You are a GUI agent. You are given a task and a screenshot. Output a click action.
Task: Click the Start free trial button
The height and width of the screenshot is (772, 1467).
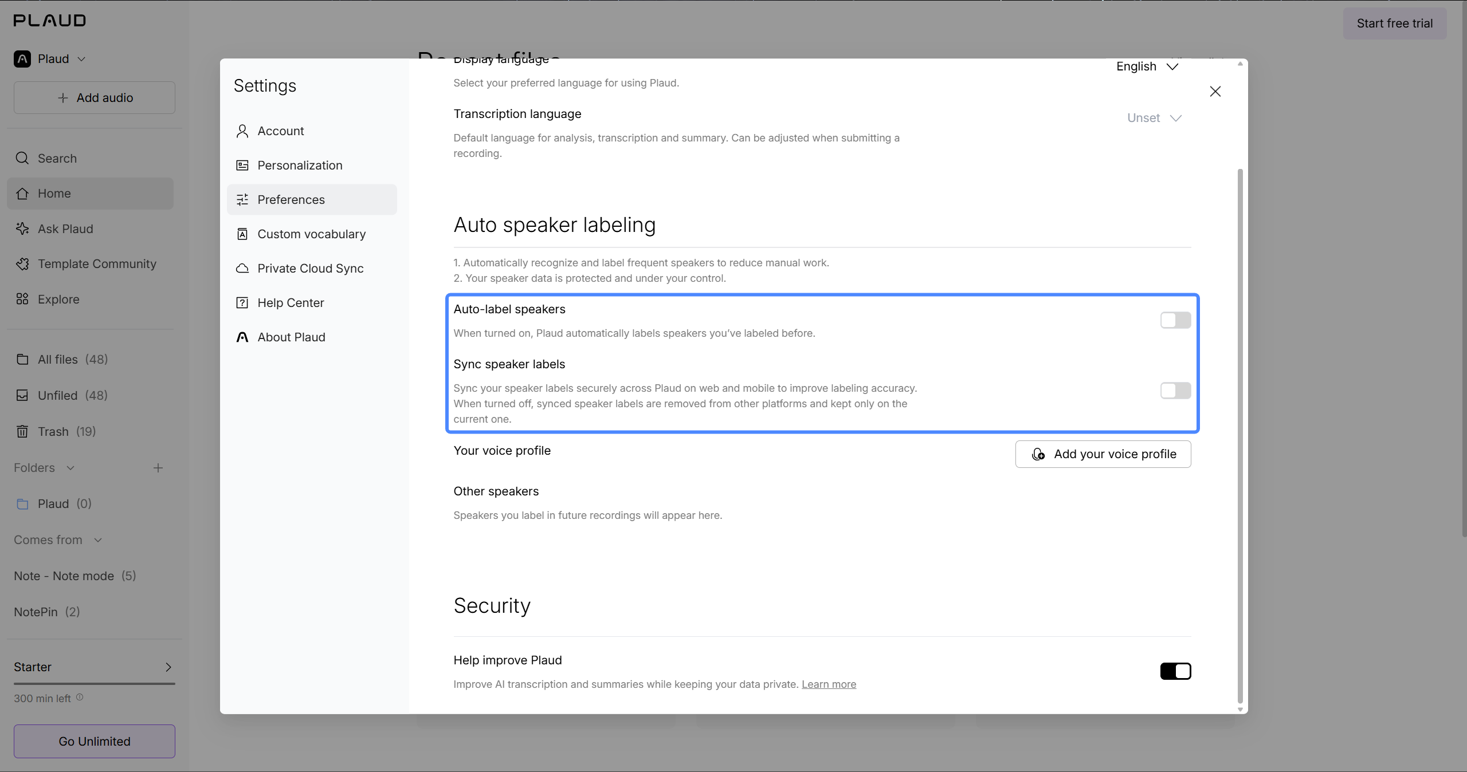(x=1395, y=23)
